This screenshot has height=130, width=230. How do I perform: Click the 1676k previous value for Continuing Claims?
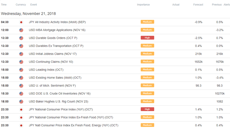[x=220, y=62]
